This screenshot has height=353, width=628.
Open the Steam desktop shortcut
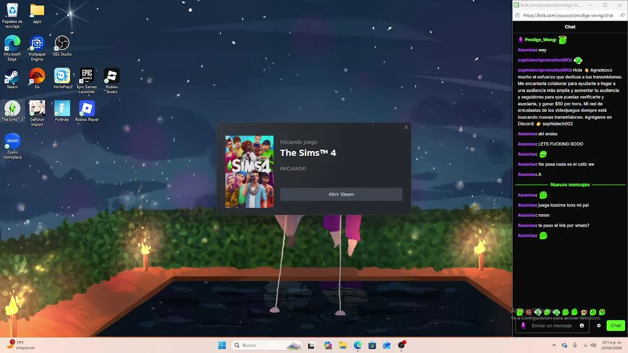click(12, 79)
